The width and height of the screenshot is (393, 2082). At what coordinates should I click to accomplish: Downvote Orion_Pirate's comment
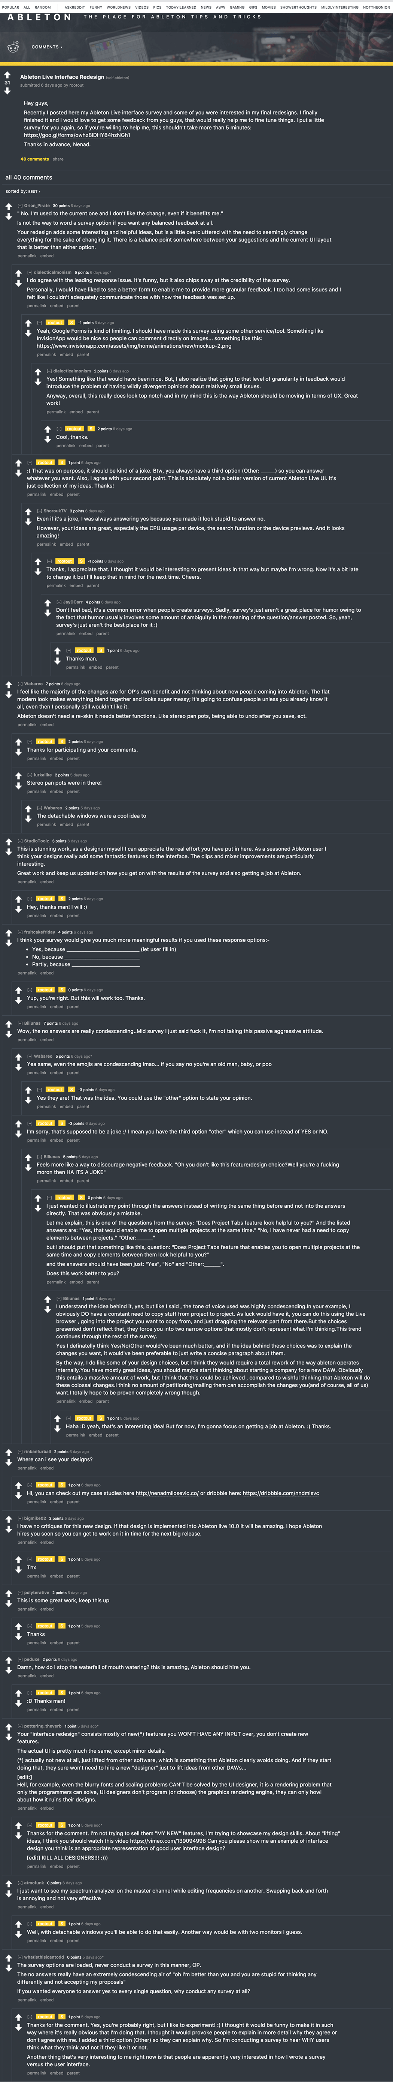pos(9,217)
